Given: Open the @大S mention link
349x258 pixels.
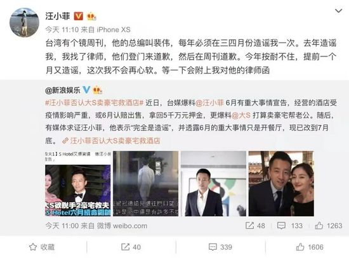Looking at the screenshot, I should [241, 115].
